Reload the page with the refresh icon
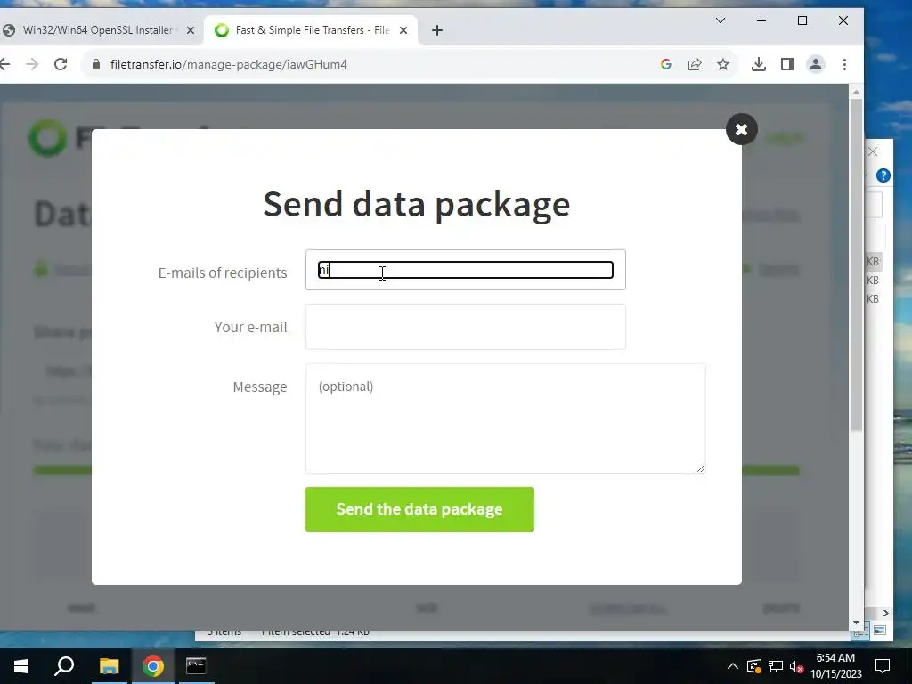 (61, 64)
